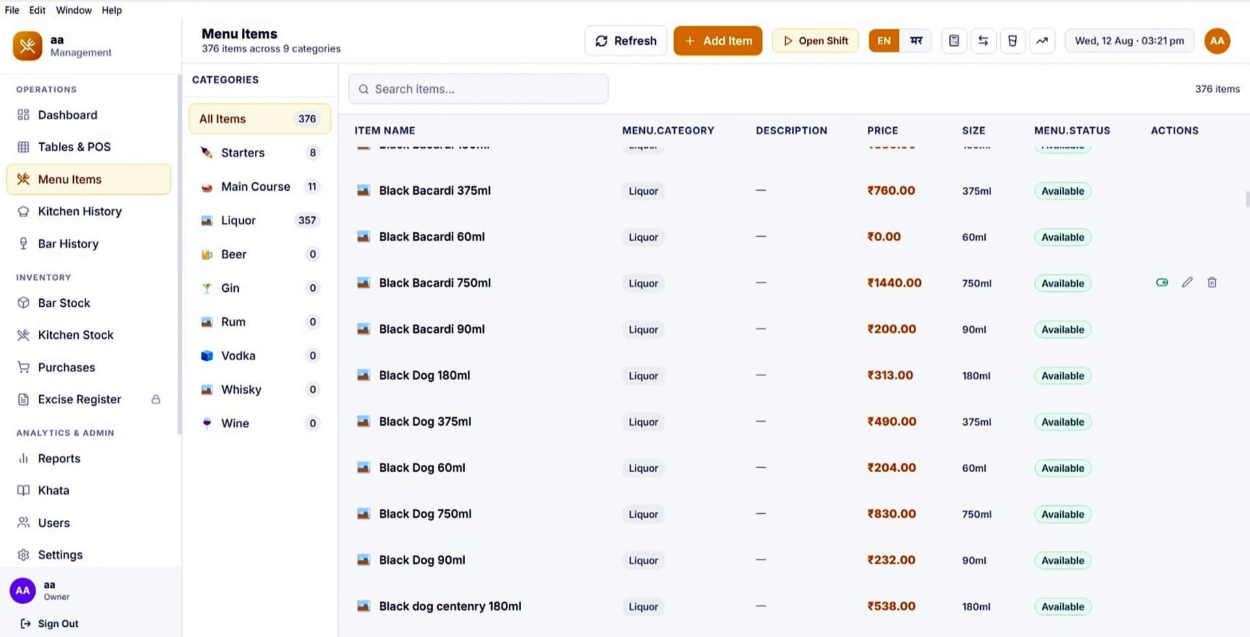Click the trending arrow icon in toolbar
The height and width of the screenshot is (637, 1250).
(x=1042, y=40)
